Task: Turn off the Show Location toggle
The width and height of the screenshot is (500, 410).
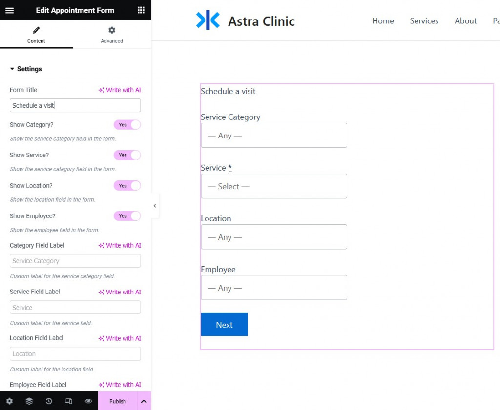Action: (x=127, y=186)
